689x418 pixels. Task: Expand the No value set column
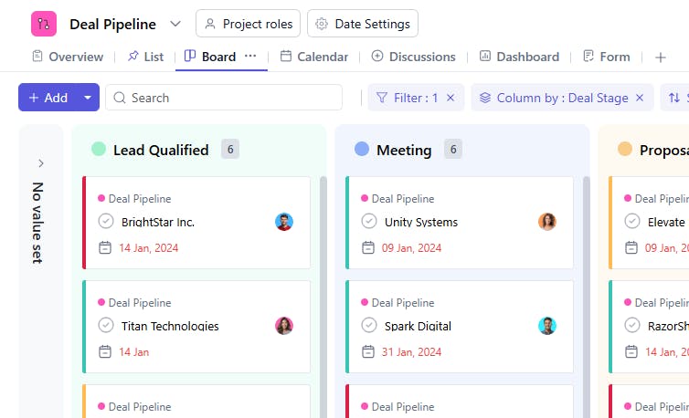[x=41, y=163]
